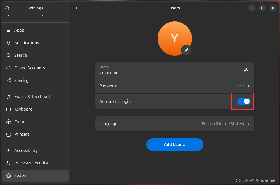This screenshot has height=185, width=280.
Task: Expand the Language row chevron
Action: click(248, 124)
